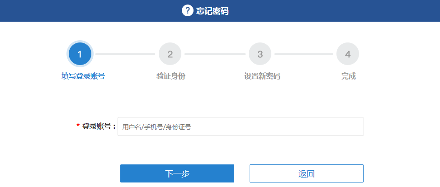Click progress line between steps 1 and 2
Screen dimensions: 440x187
(125, 54)
